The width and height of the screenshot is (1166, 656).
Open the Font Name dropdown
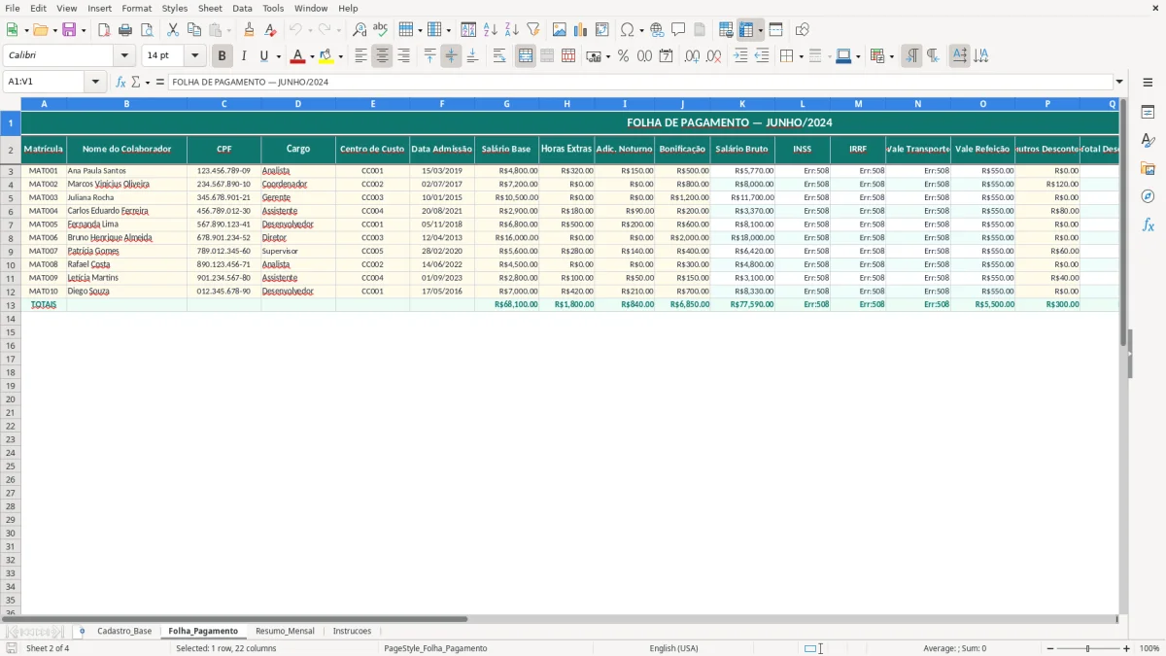coord(124,56)
